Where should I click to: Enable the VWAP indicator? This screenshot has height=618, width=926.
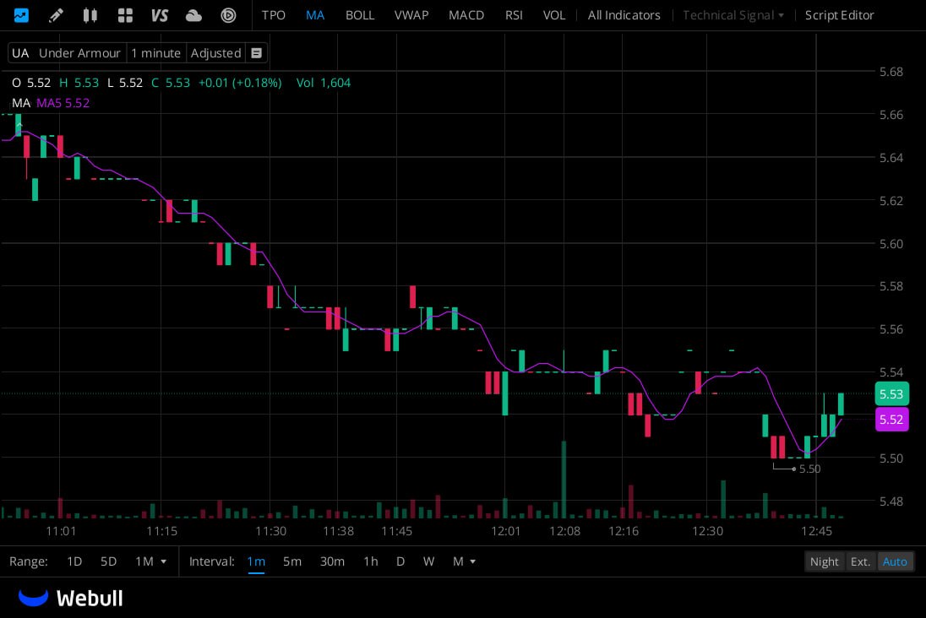411,15
